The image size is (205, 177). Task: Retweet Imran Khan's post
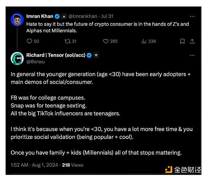tap(68, 41)
